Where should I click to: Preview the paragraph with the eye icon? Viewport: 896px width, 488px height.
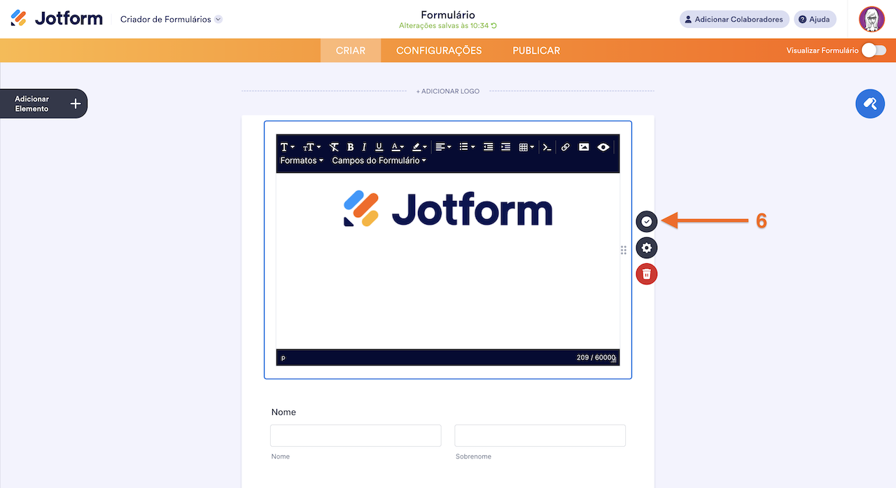point(603,147)
